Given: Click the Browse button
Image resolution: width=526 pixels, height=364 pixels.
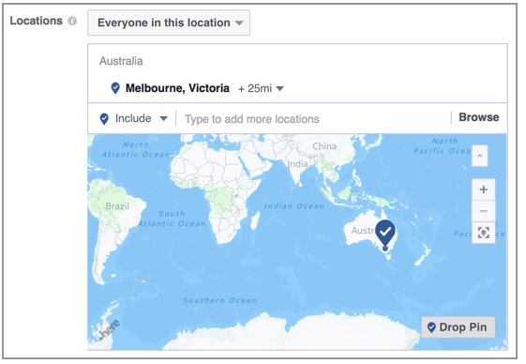Looking at the screenshot, I should [x=479, y=117].
